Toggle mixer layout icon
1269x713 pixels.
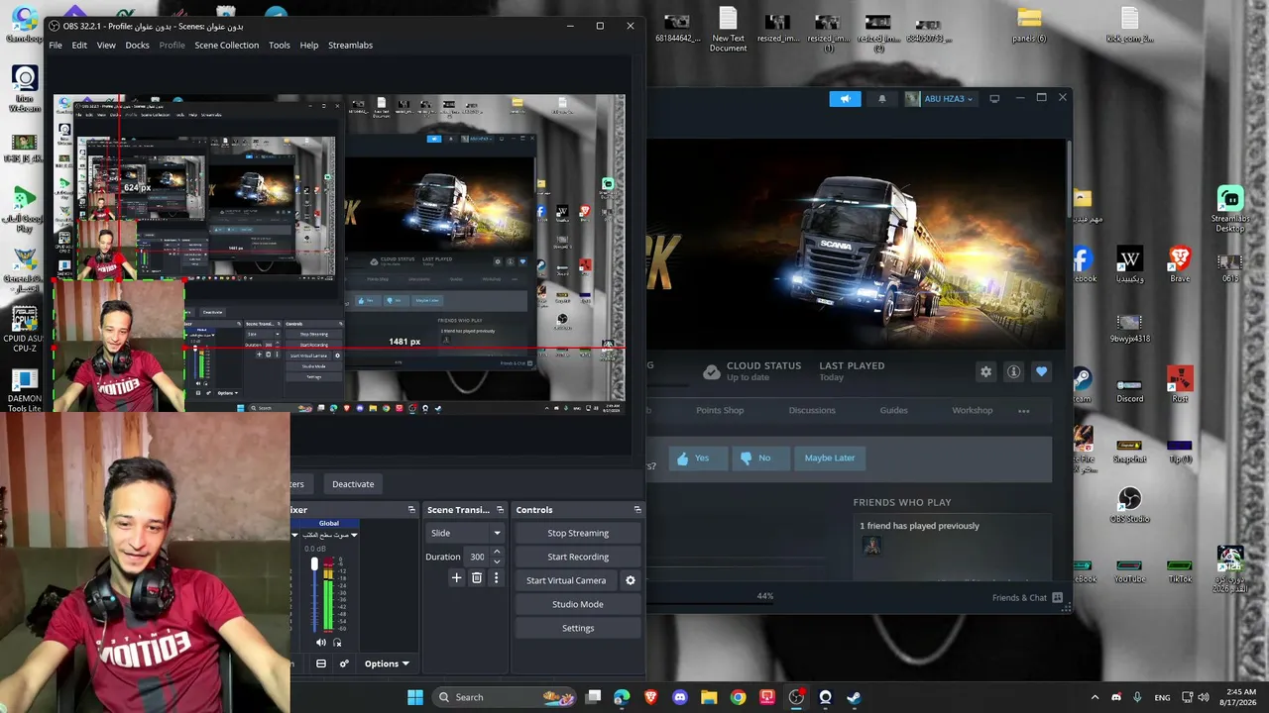coord(321,663)
